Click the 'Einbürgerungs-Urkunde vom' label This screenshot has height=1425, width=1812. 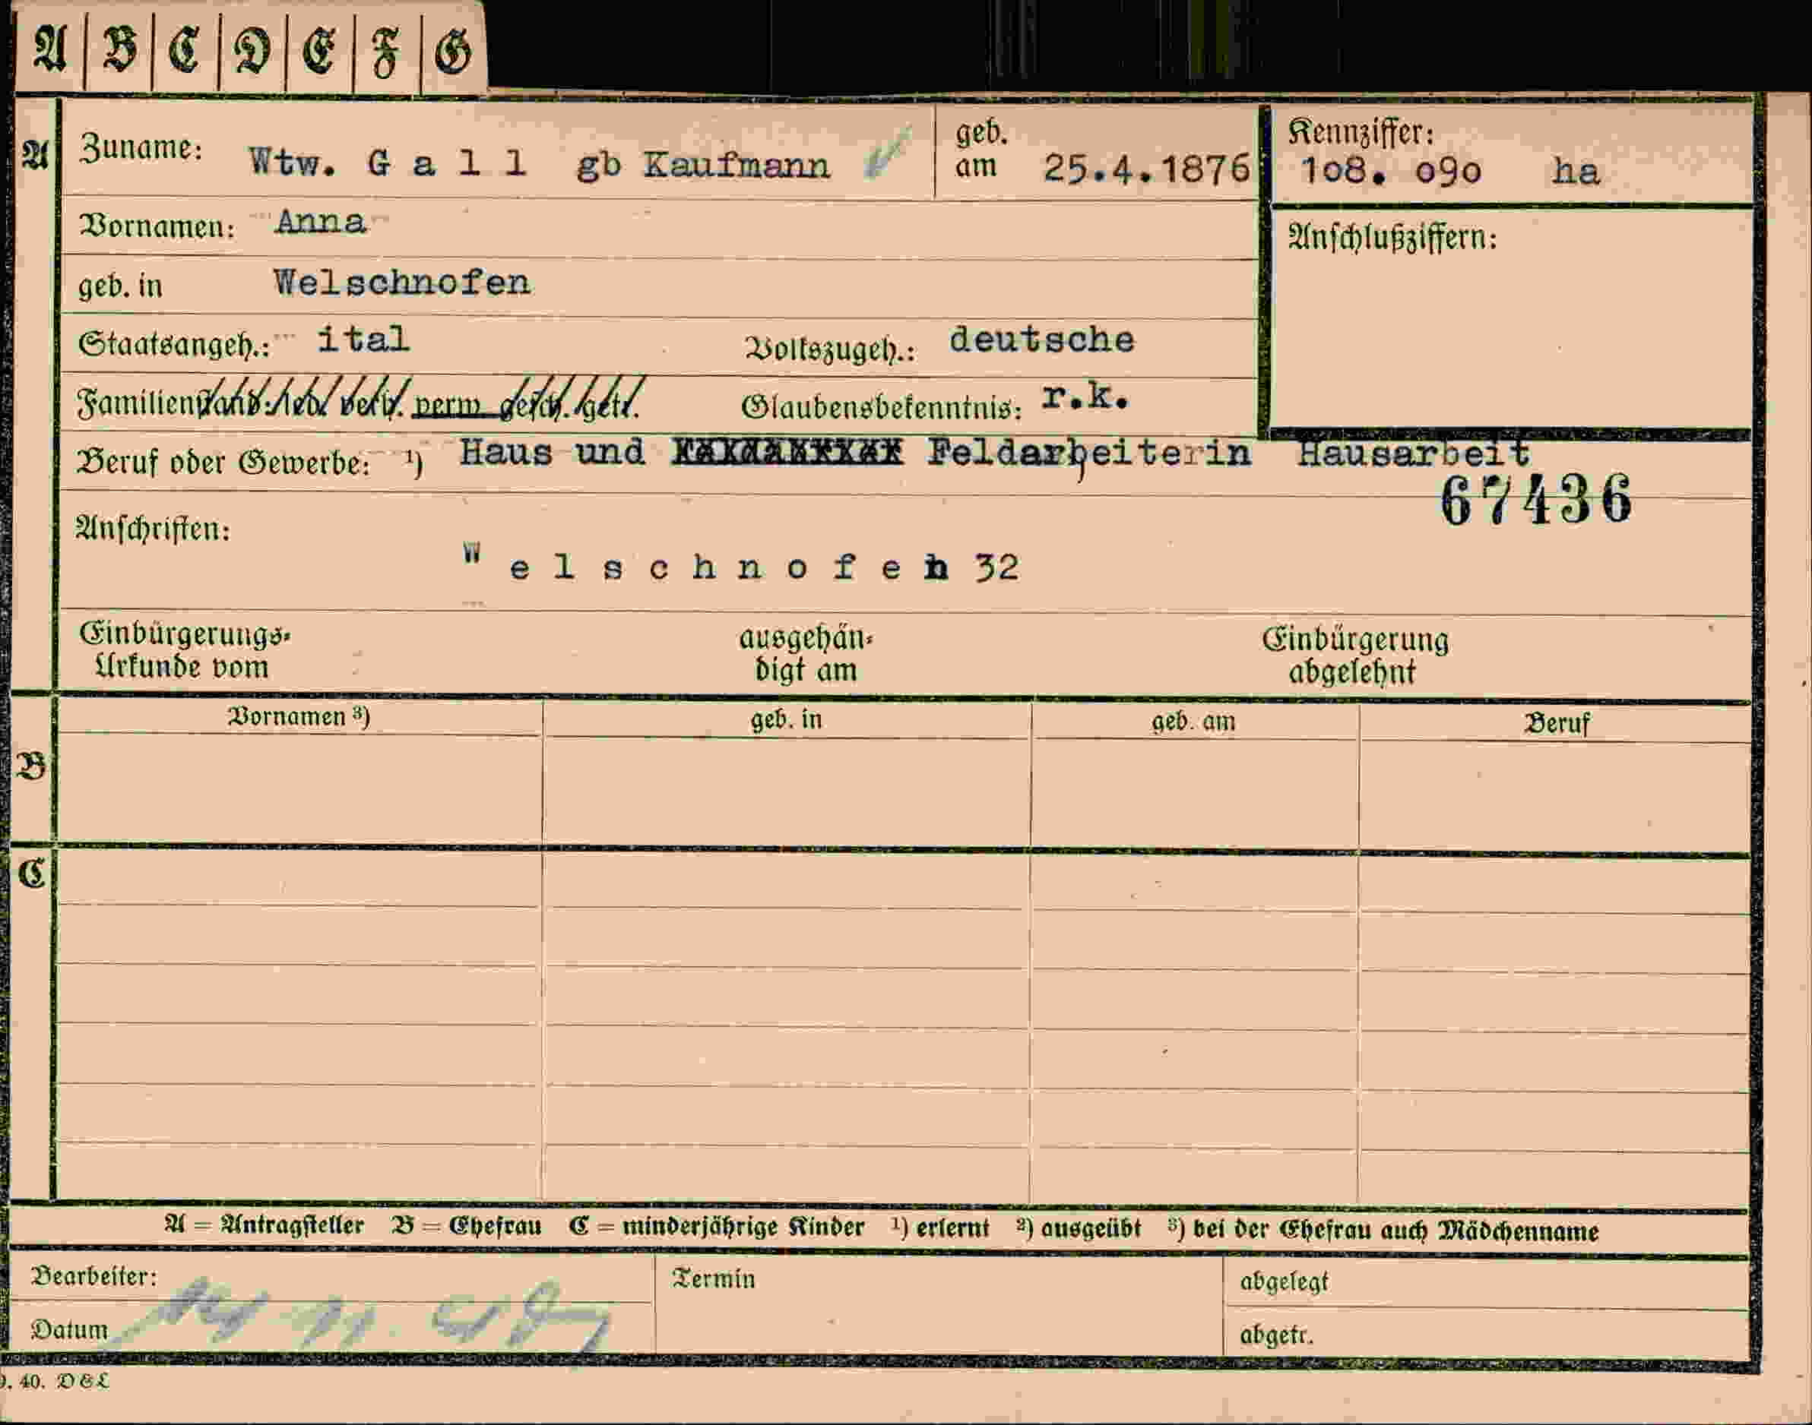point(185,650)
